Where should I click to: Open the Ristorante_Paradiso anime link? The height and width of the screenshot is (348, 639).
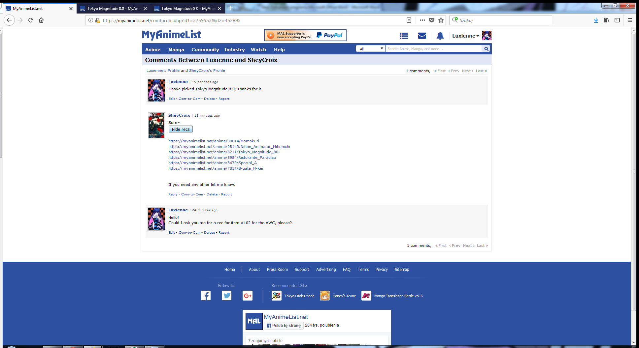[222, 158]
